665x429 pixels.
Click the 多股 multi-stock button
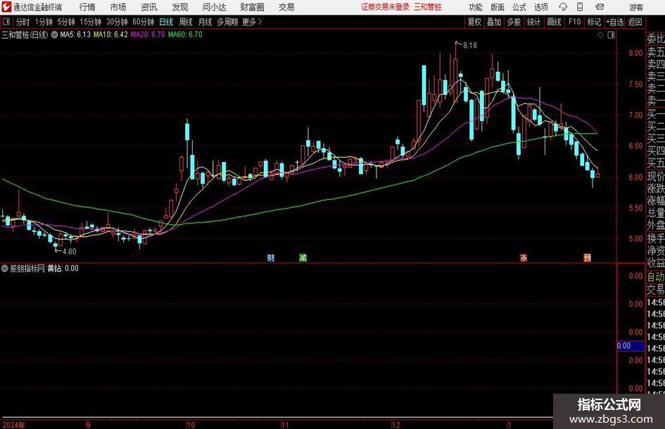(514, 22)
